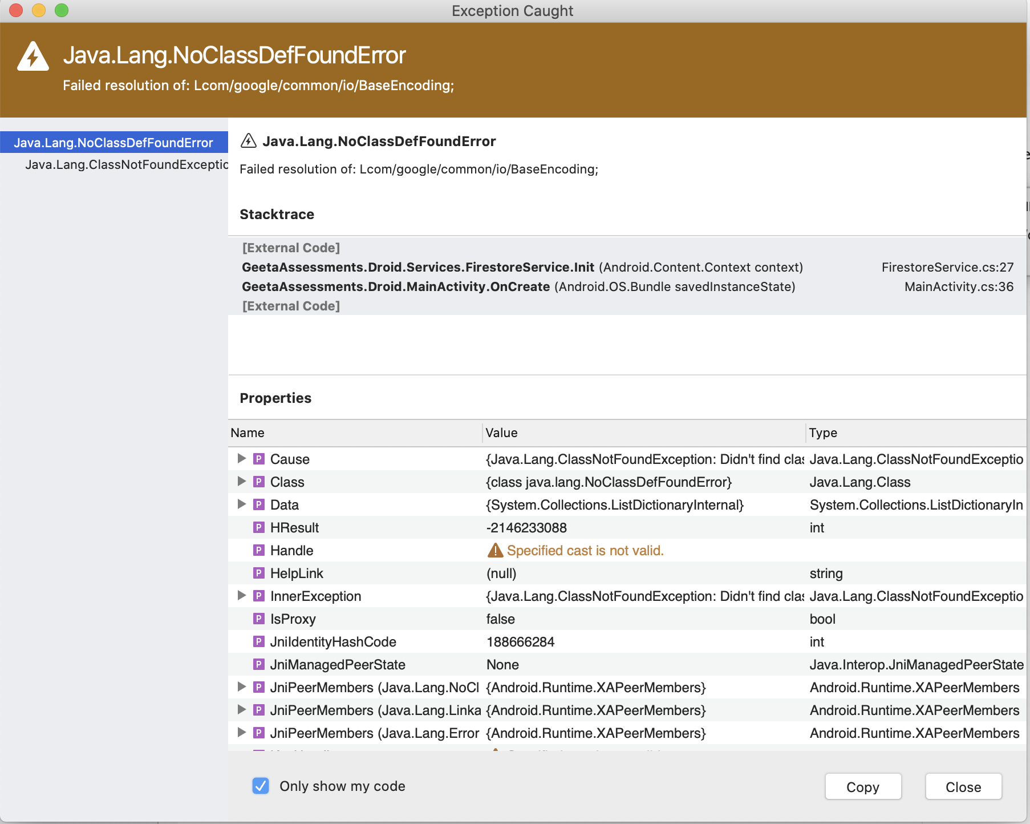Click the Only show my code label
This screenshot has width=1030, height=824.
pyautogui.click(x=342, y=786)
